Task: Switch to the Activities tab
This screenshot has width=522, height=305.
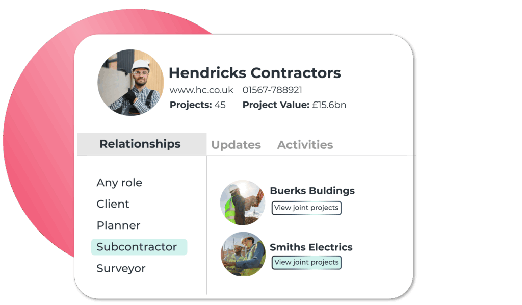Action: pyautogui.click(x=305, y=145)
